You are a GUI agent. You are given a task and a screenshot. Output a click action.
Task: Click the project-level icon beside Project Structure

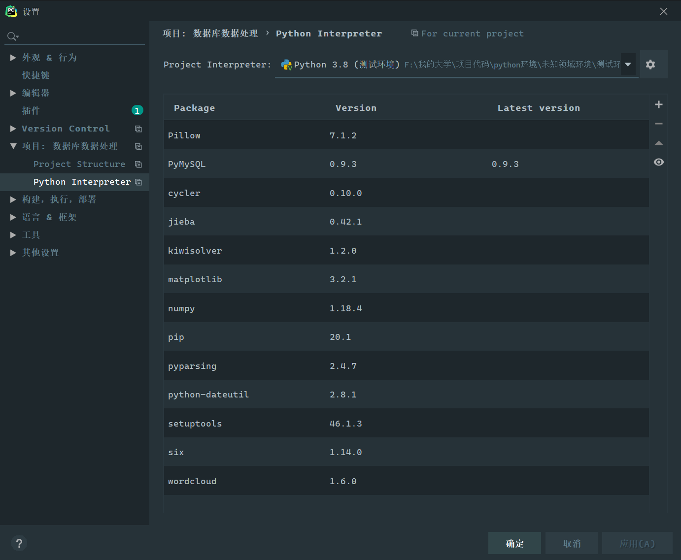click(138, 164)
